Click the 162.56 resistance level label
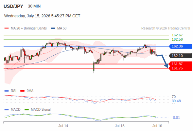The image size is (193, 131). coord(177,39)
